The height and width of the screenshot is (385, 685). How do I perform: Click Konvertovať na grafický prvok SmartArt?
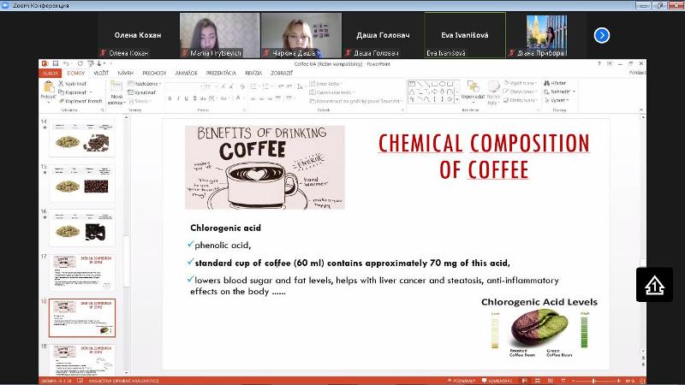click(356, 101)
